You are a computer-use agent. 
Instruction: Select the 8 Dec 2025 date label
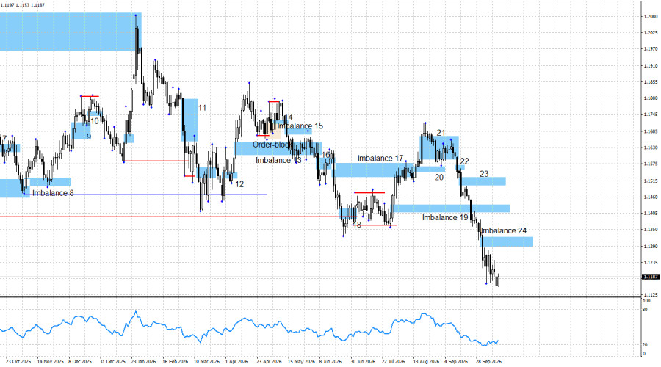pos(80,362)
